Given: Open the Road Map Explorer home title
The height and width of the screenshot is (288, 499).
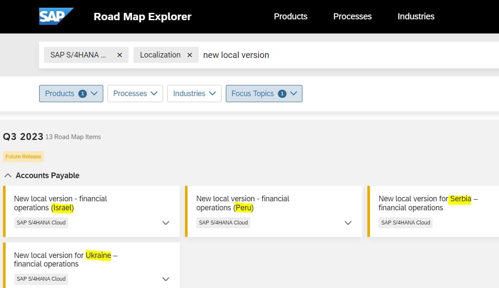Looking at the screenshot, I should pyautogui.click(x=142, y=17).
